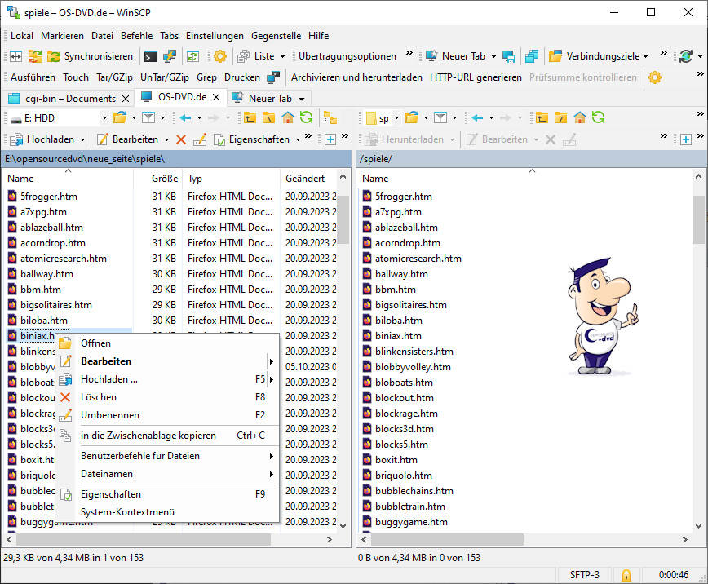Click Archivieren und herunterladen button
708x584 pixels.
pyautogui.click(x=356, y=77)
